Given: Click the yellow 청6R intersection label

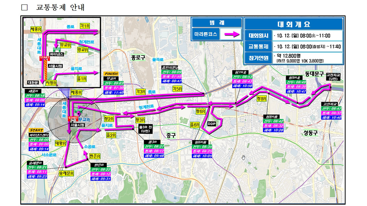Looking at the screenshot, I should tap(200, 111).
